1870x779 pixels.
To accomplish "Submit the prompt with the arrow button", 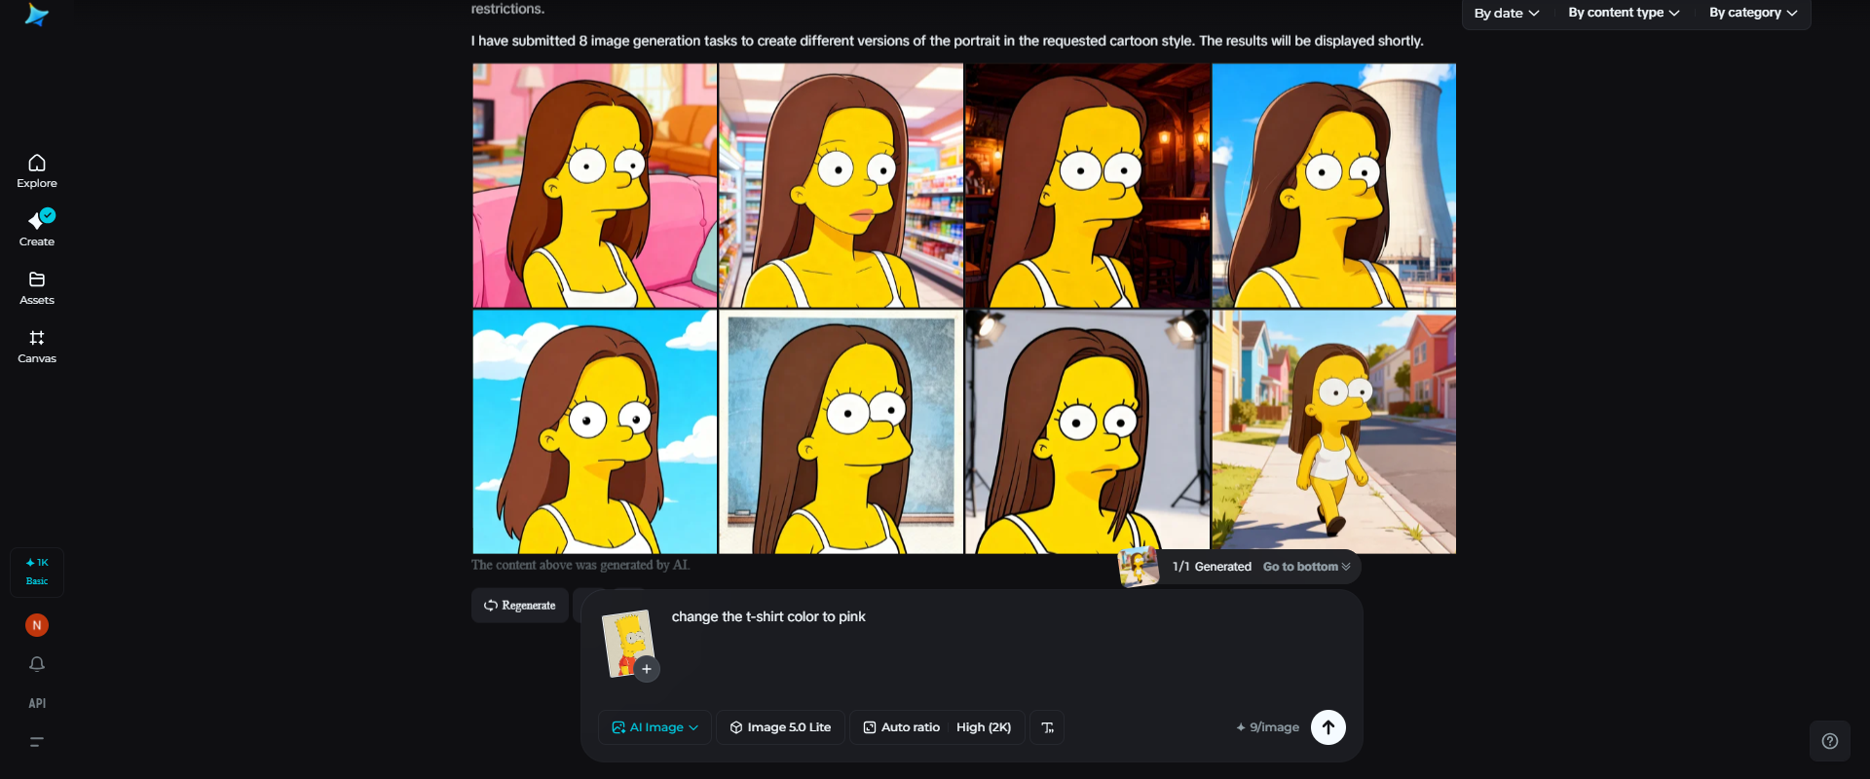I will (1328, 727).
